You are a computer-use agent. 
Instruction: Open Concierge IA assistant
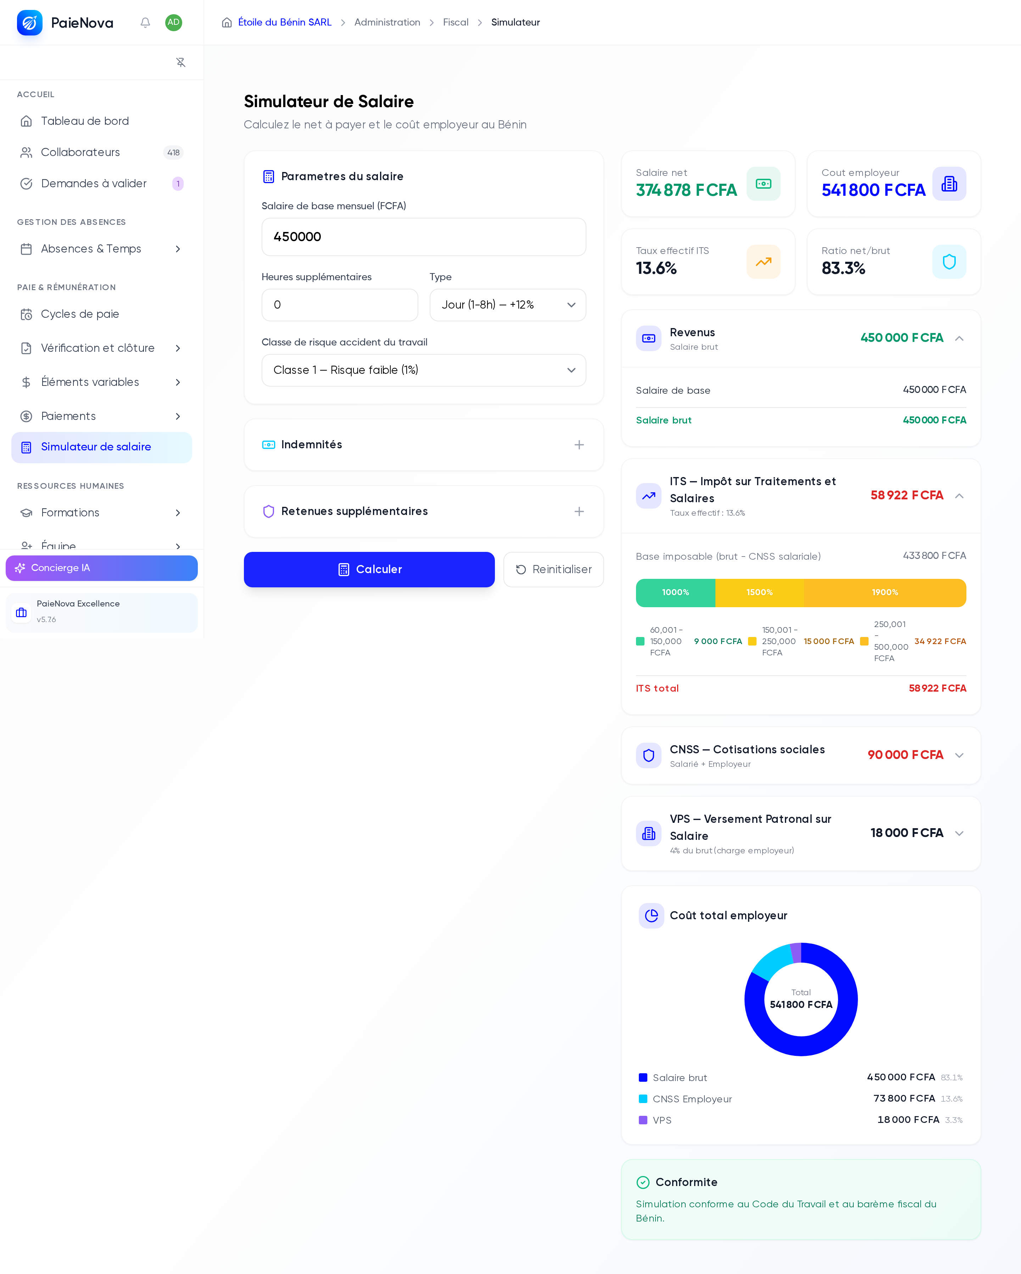pos(102,568)
